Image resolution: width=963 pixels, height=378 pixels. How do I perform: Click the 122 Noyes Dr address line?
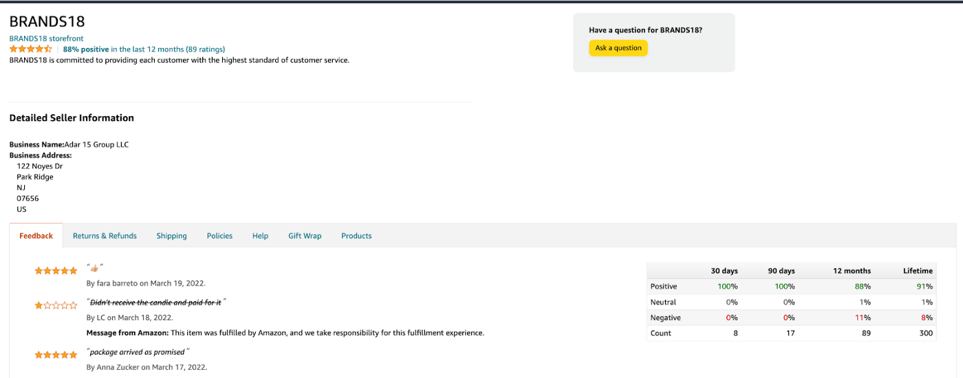40,166
